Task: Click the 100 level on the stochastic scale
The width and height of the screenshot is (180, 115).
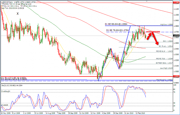Action: 175,85
